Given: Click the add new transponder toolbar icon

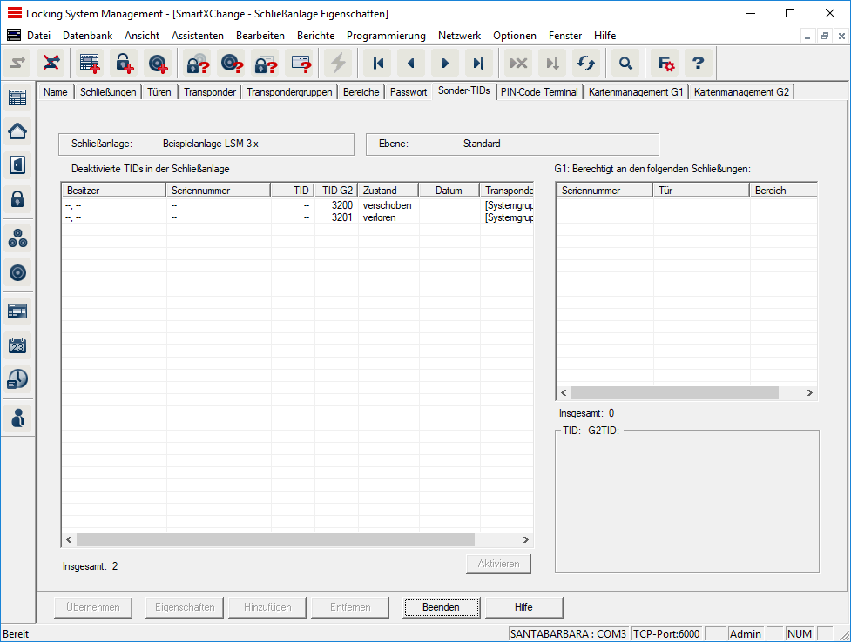Looking at the screenshot, I should pos(158,63).
